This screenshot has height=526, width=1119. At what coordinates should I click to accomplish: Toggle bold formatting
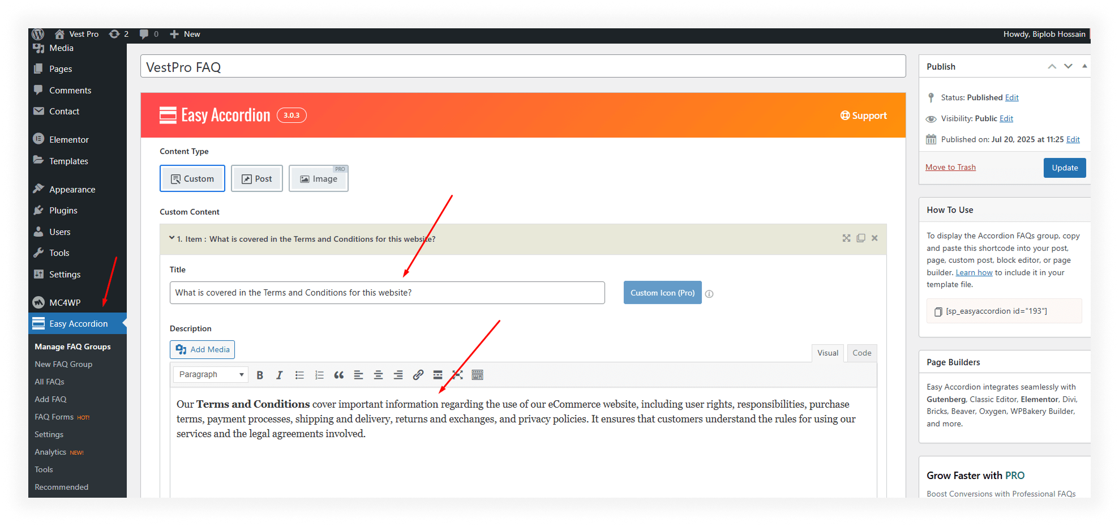point(260,375)
